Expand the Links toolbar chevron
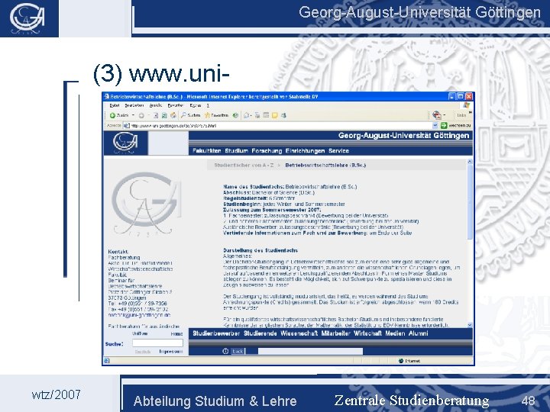This screenshot has width=550, height=412. coord(471,113)
